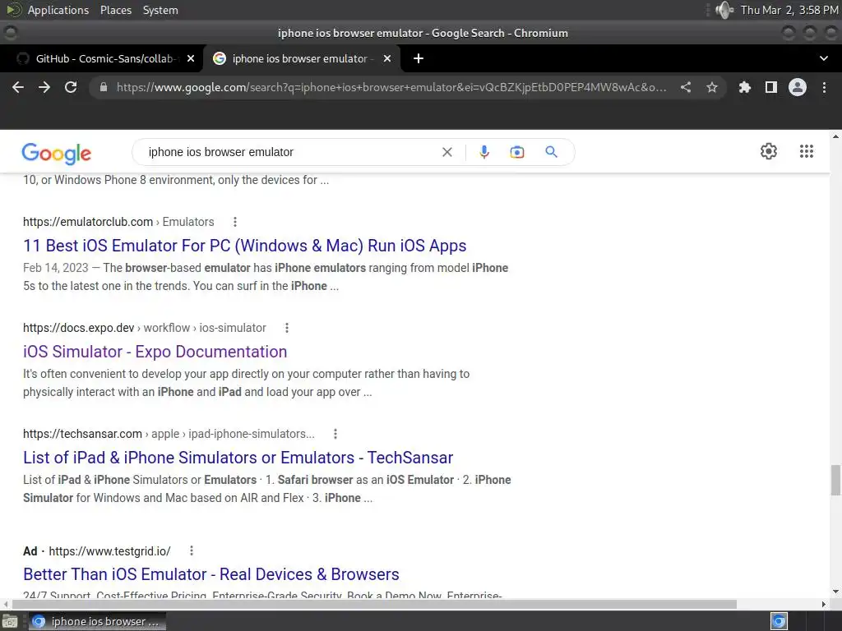Go forward in browser history
The image size is (842, 631).
(44, 87)
